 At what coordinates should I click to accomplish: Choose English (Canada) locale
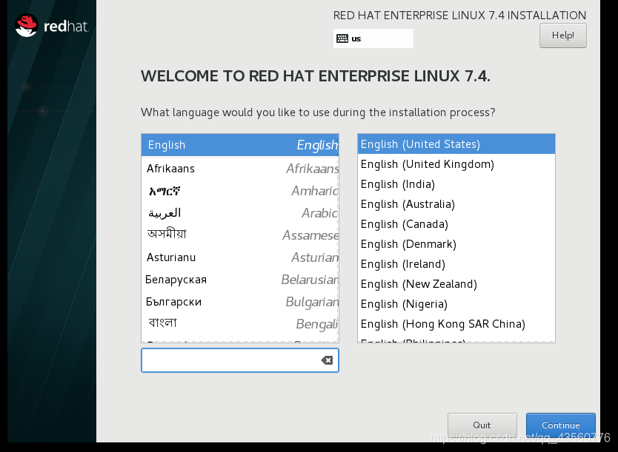pos(456,224)
